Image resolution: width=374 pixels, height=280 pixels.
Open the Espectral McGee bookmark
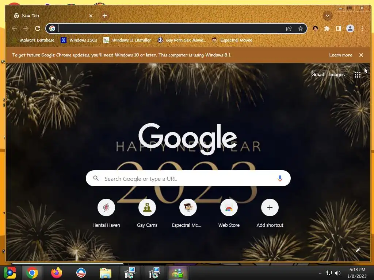click(x=232, y=40)
